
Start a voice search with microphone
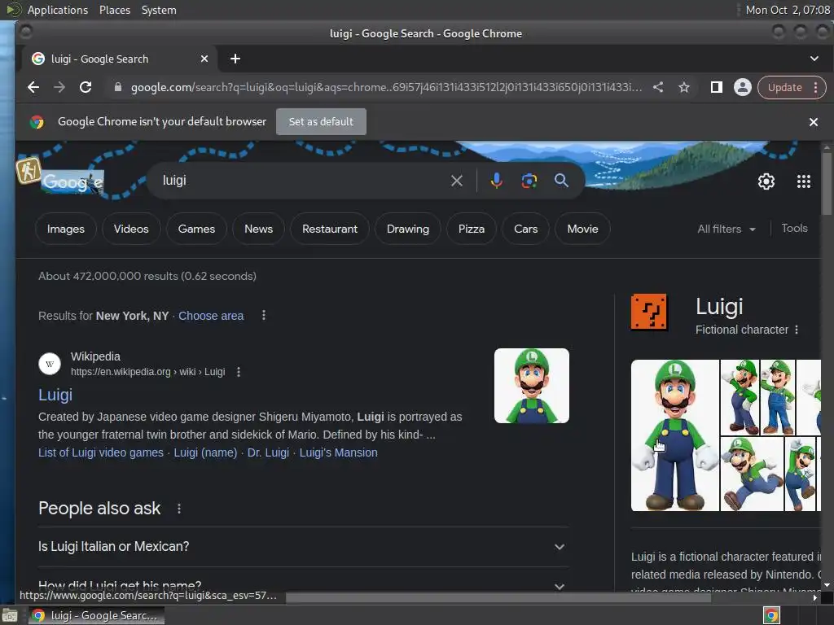tap(496, 181)
